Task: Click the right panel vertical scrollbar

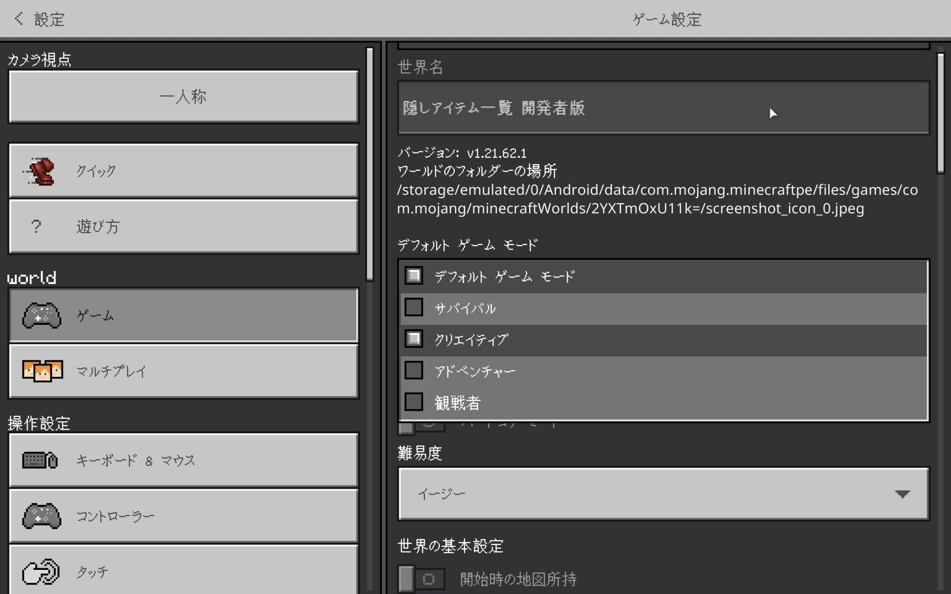Action: coord(941,114)
